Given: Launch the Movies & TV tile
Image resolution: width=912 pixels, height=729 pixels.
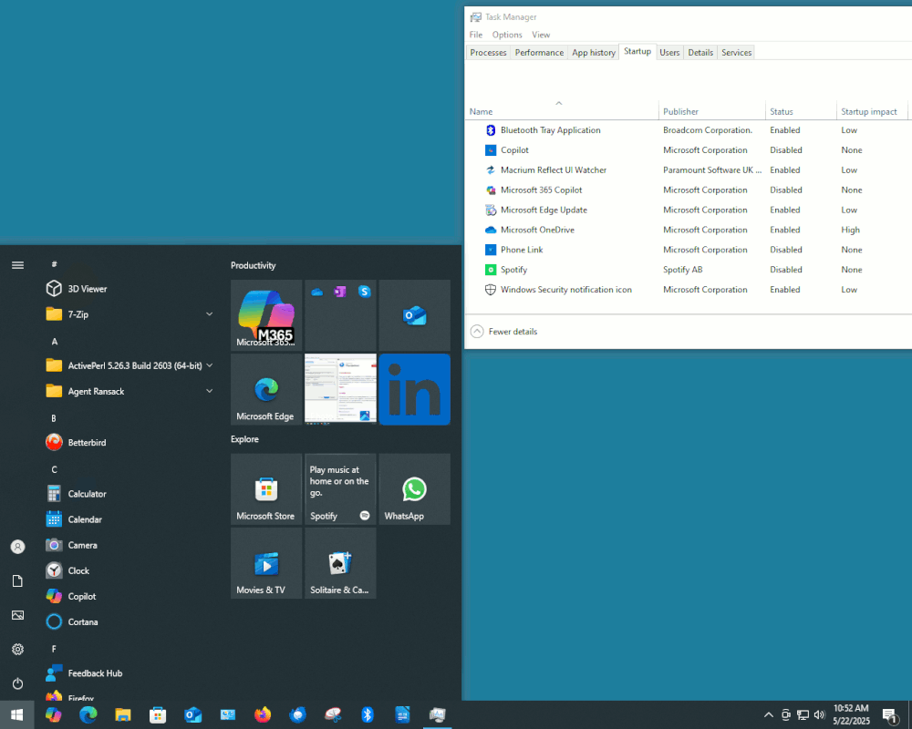Looking at the screenshot, I should tap(266, 563).
